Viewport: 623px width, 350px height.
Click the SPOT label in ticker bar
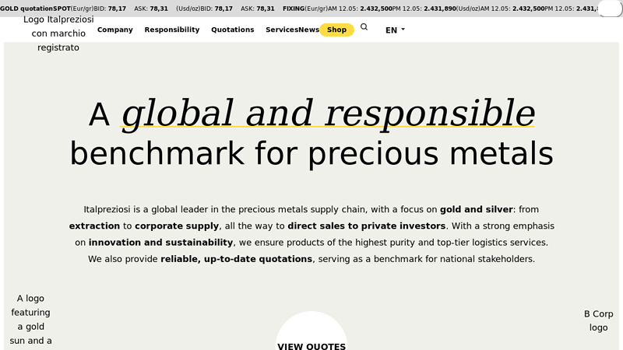pyautogui.click(x=62, y=9)
